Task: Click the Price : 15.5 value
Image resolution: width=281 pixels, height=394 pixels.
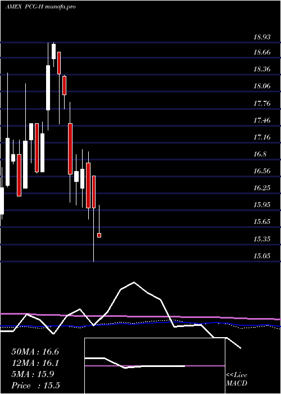Action: click(x=35, y=385)
